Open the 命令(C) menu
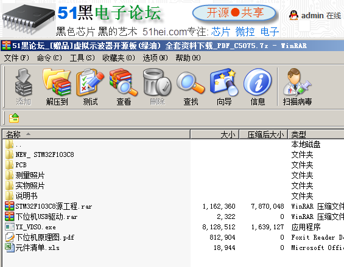The width and height of the screenshot is (344, 267). 49,58
